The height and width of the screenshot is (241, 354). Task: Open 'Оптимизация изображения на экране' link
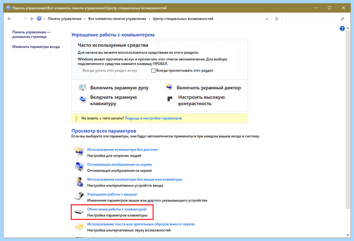coord(119,165)
